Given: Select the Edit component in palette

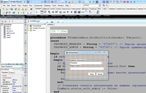Looking at the screenshot, I should pyautogui.click(x=57, y=12).
